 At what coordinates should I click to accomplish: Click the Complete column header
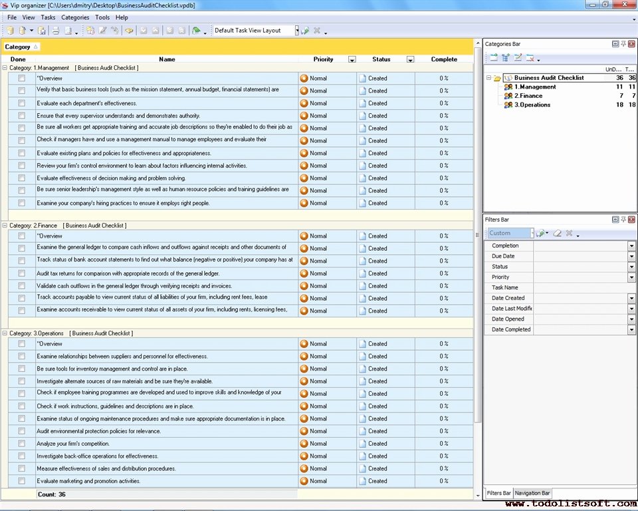point(444,59)
